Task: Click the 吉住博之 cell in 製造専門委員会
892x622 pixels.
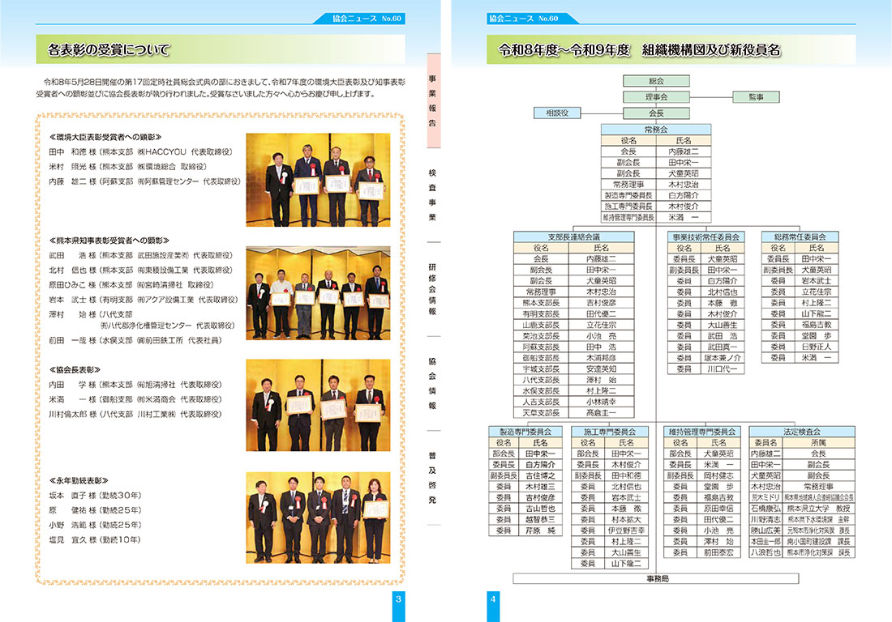Action: click(x=540, y=475)
